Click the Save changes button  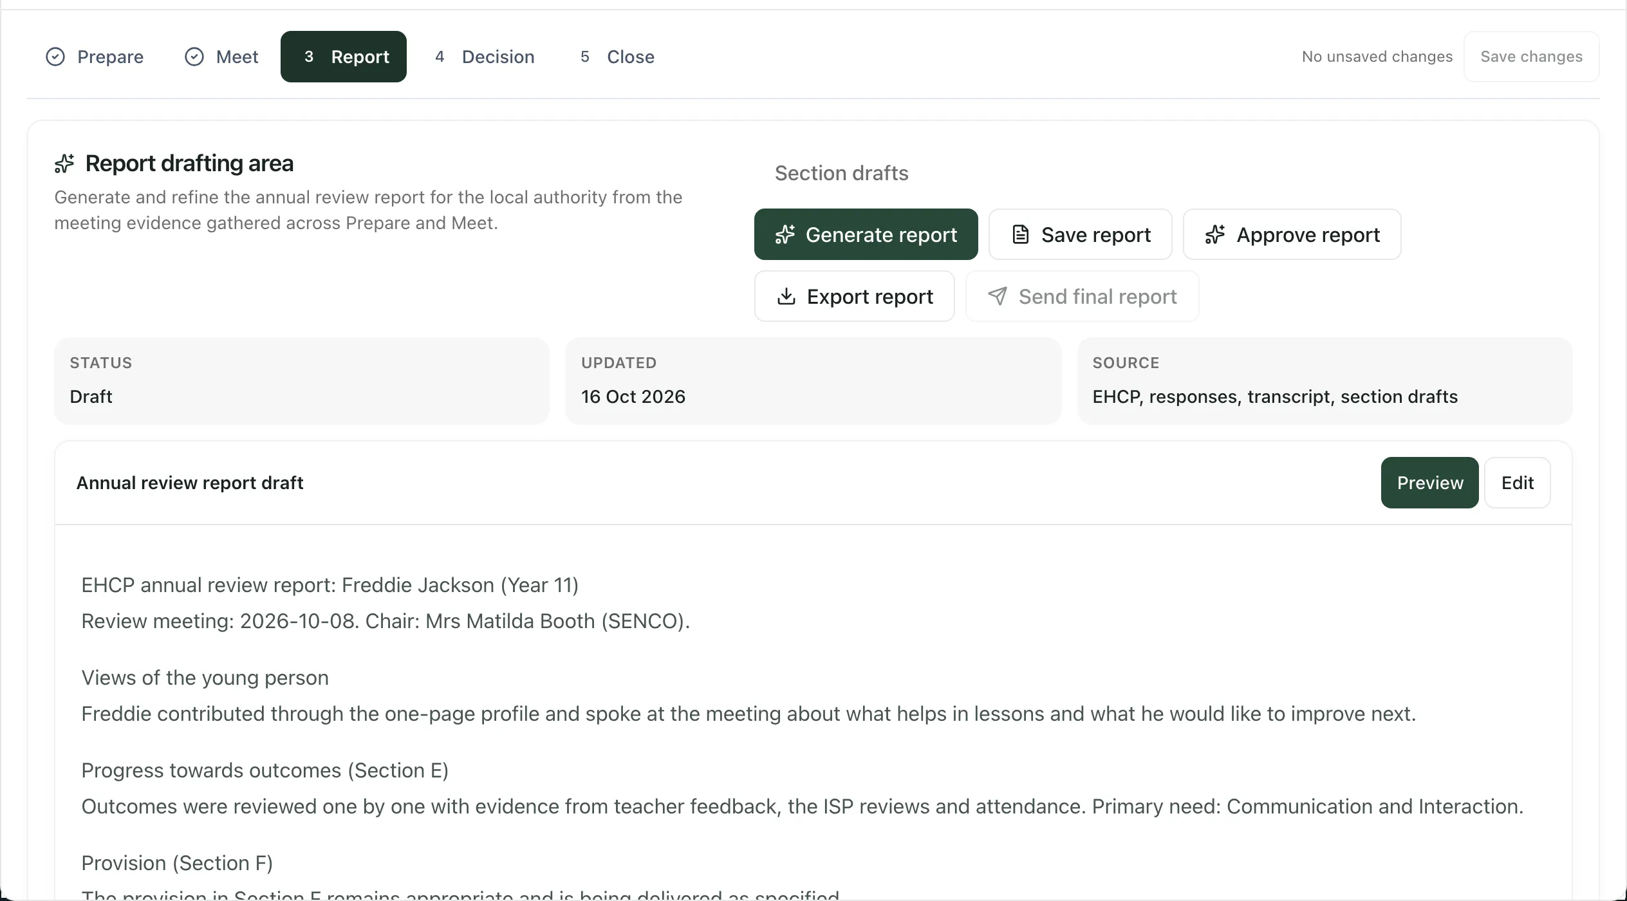pyautogui.click(x=1532, y=57)
